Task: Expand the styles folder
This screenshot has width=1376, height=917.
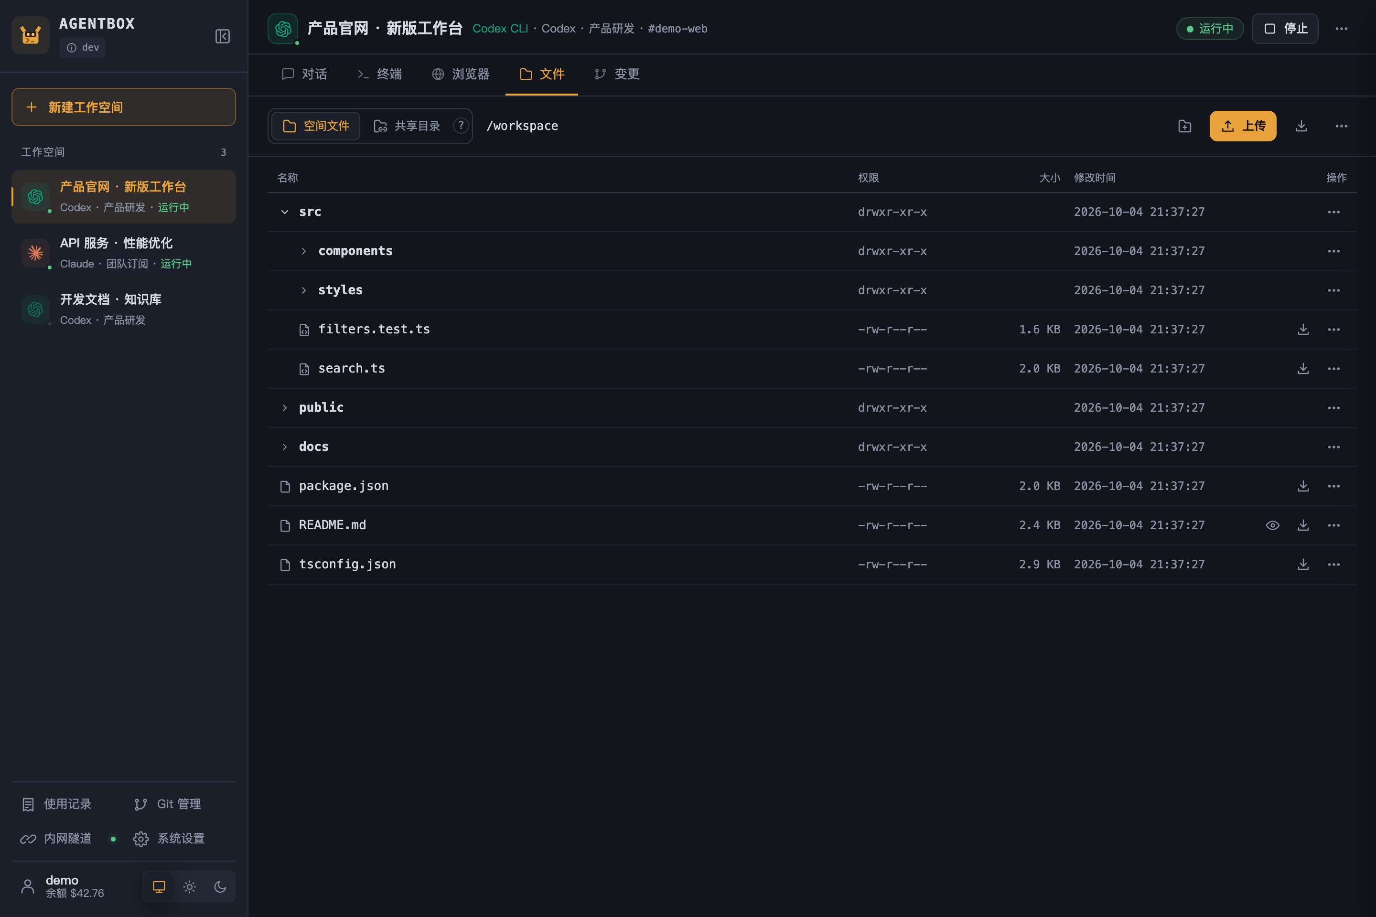Action: click(304, 290)
